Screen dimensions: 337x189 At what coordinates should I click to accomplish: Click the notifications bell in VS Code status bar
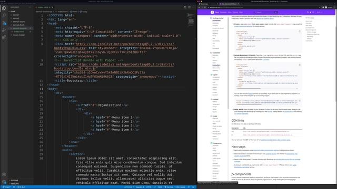pos(193,187)
